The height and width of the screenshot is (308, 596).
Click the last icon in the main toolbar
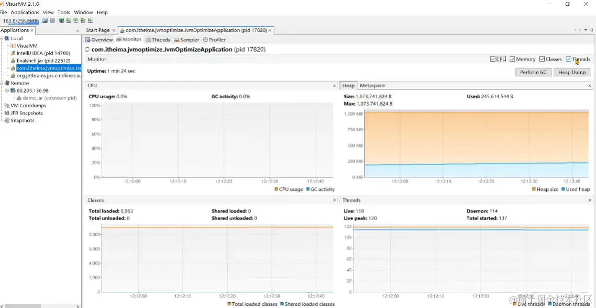coord(91,21)
